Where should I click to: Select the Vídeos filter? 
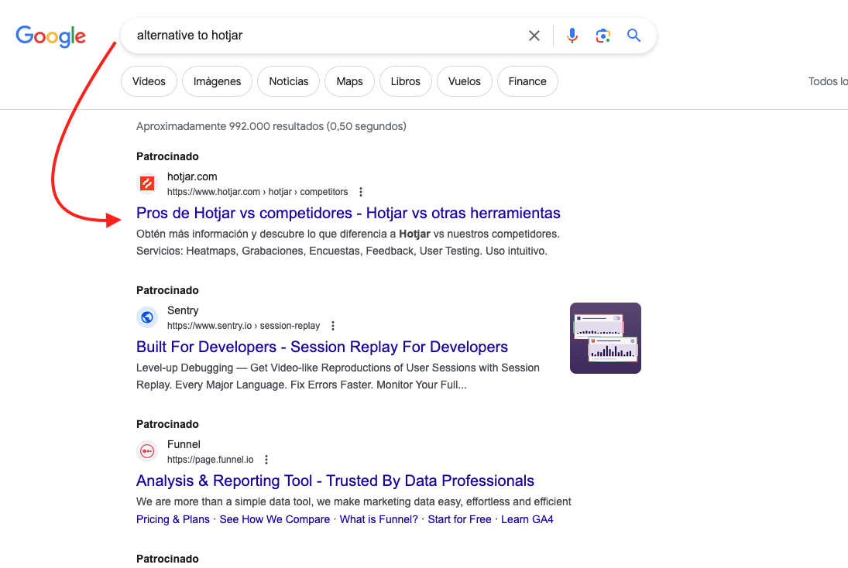click(149, 81)
